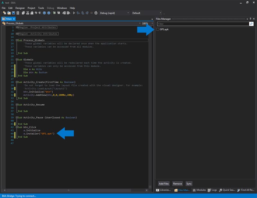Image resolution: width=257 pixels, height=198 pixels.
Task: Click the Add Files button
Action: pos(164,184)
